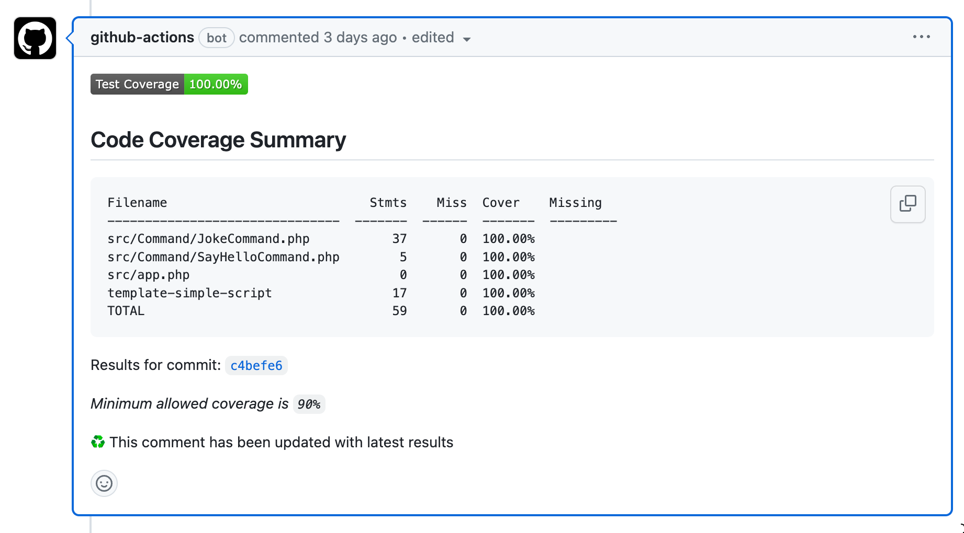Image resolution: width=964 pixels, height=533 pixels.
Task: Select the bot badge label
Action: pyautogui.click(x=216, y=37)
